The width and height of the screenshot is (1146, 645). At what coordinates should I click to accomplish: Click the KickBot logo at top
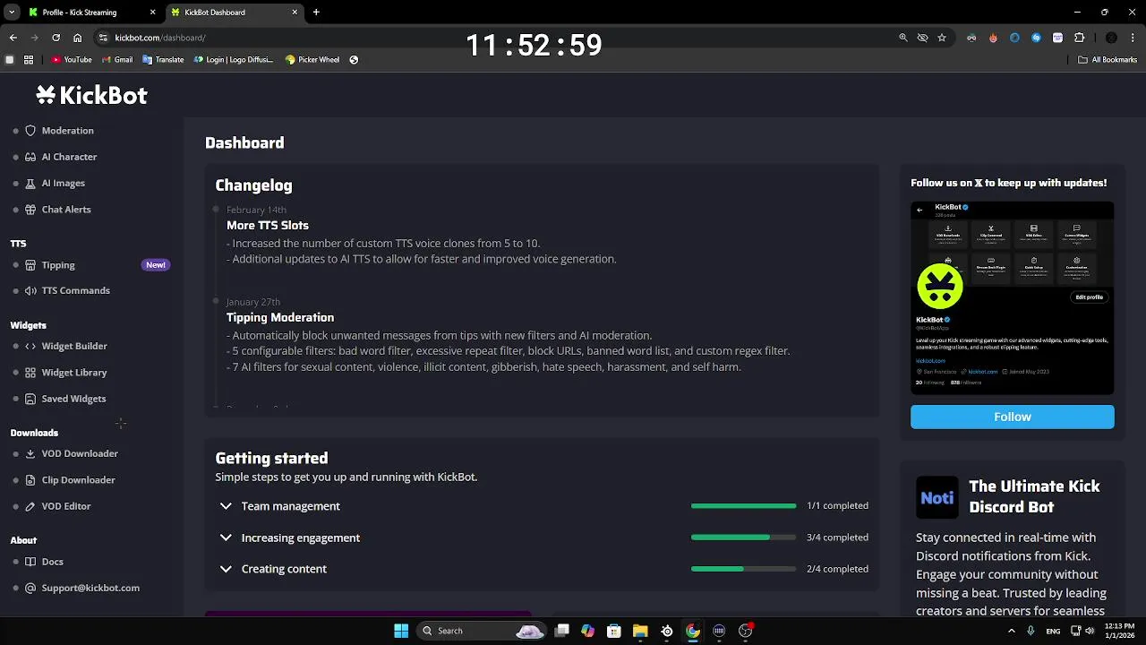coord(91,95)
